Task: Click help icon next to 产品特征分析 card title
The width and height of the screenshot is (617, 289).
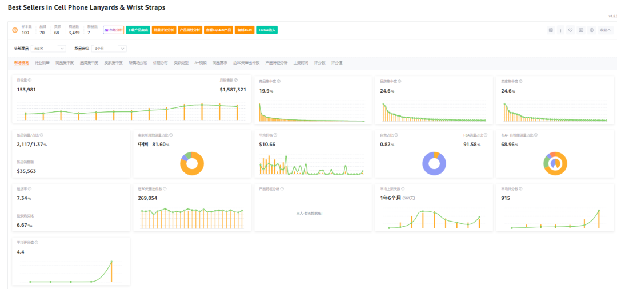Action: pyautogui.click(x=282, y=188)
